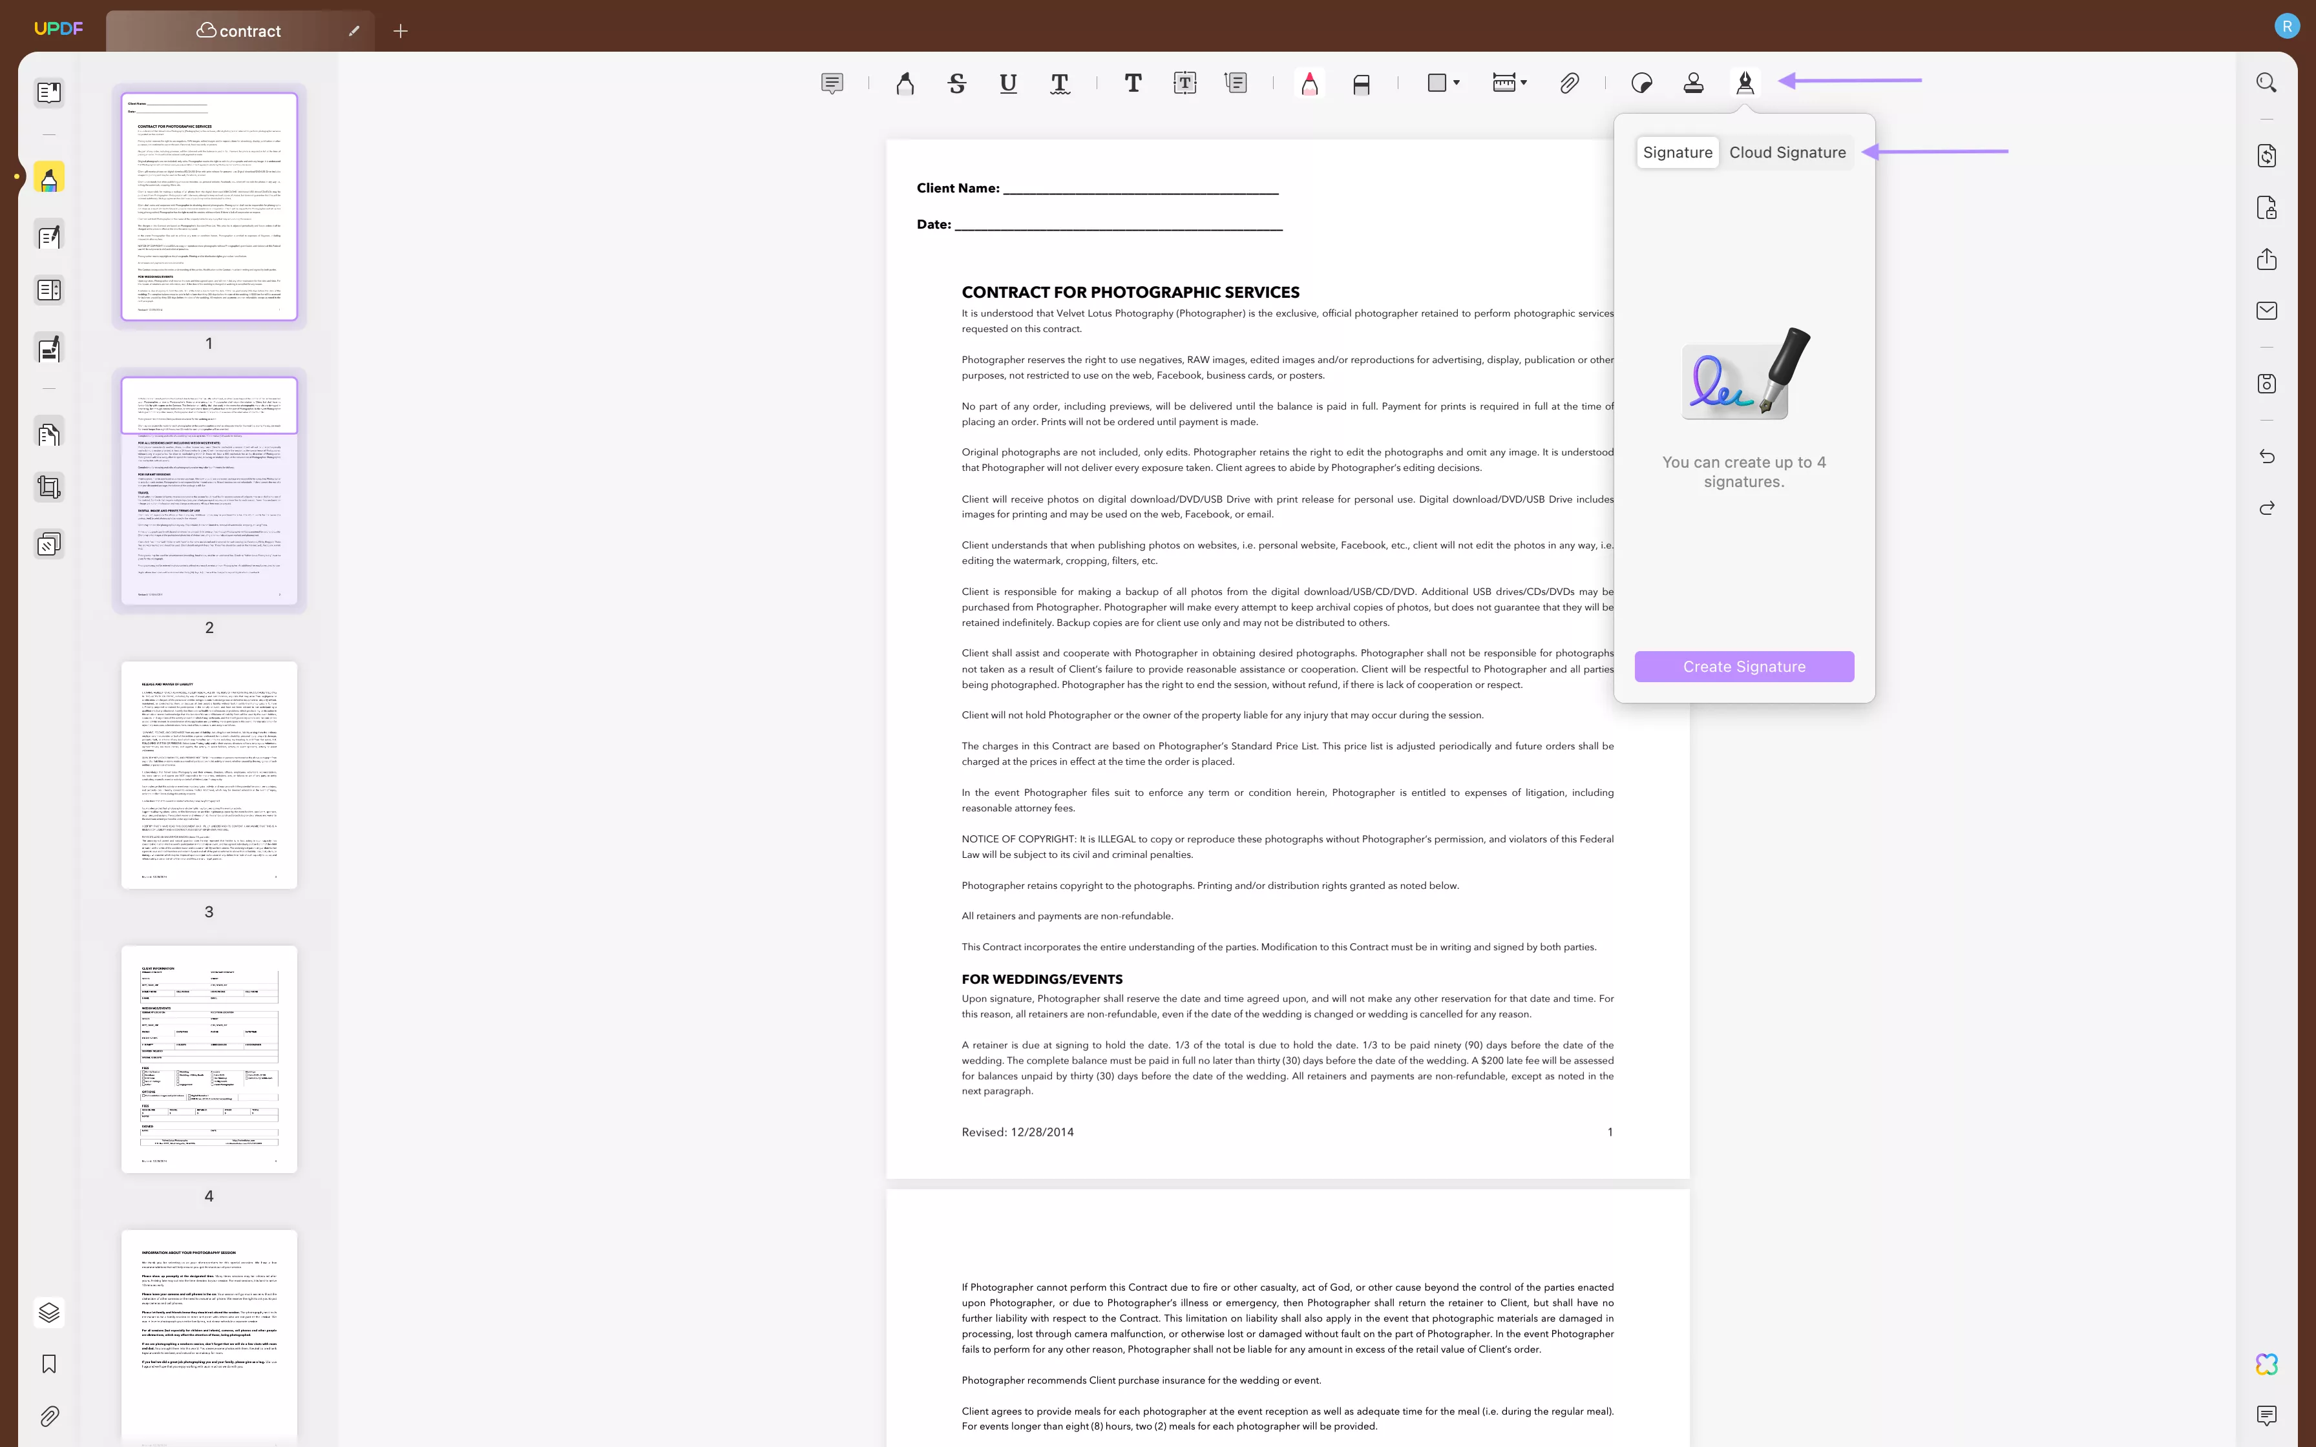Viewport: 2316px width, 1447px height.
Task: Click the FOR WEDDINGS/EVENTS heading
Action: 1042,979
